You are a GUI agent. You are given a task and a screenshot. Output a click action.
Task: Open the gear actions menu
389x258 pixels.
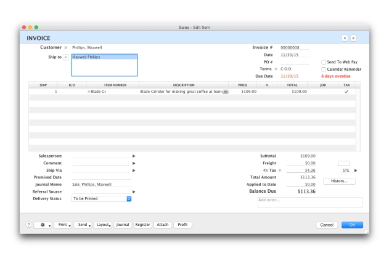pos(43,225)
